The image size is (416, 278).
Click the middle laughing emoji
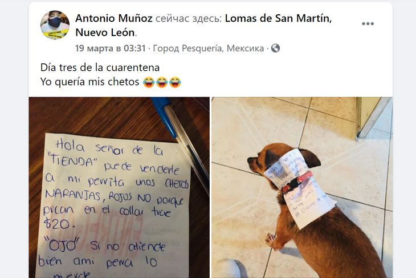[162, 82]
